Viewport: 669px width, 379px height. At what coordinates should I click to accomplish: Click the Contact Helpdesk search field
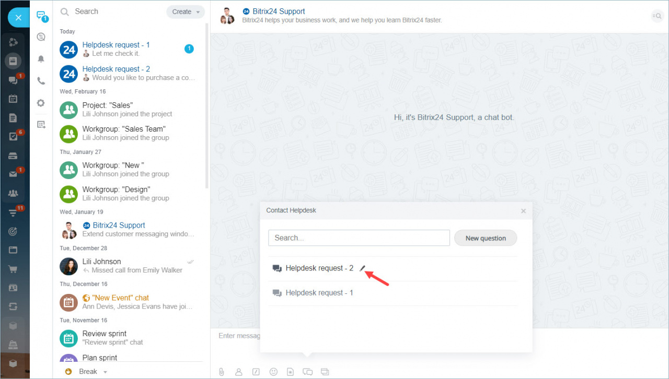pos(359,238)
